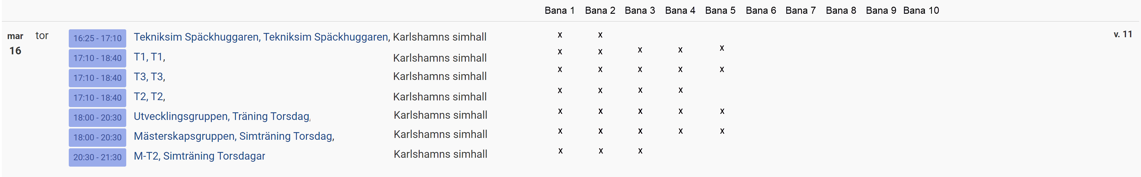Select the 20:30 - 21:30 time badge

[97, 157]
